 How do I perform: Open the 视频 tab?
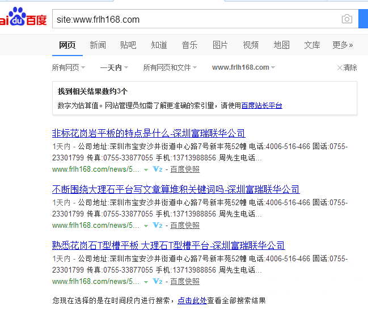(x=251, y=45)
